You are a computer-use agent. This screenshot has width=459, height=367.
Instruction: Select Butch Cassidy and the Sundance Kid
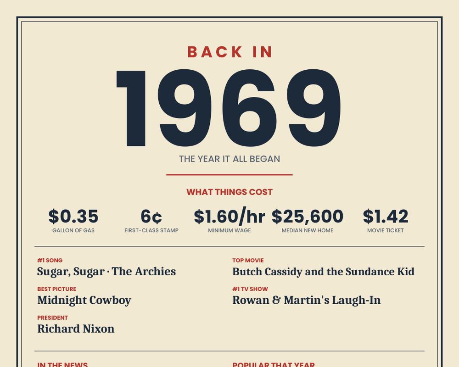pyautogui.click(x=324, y=272)
